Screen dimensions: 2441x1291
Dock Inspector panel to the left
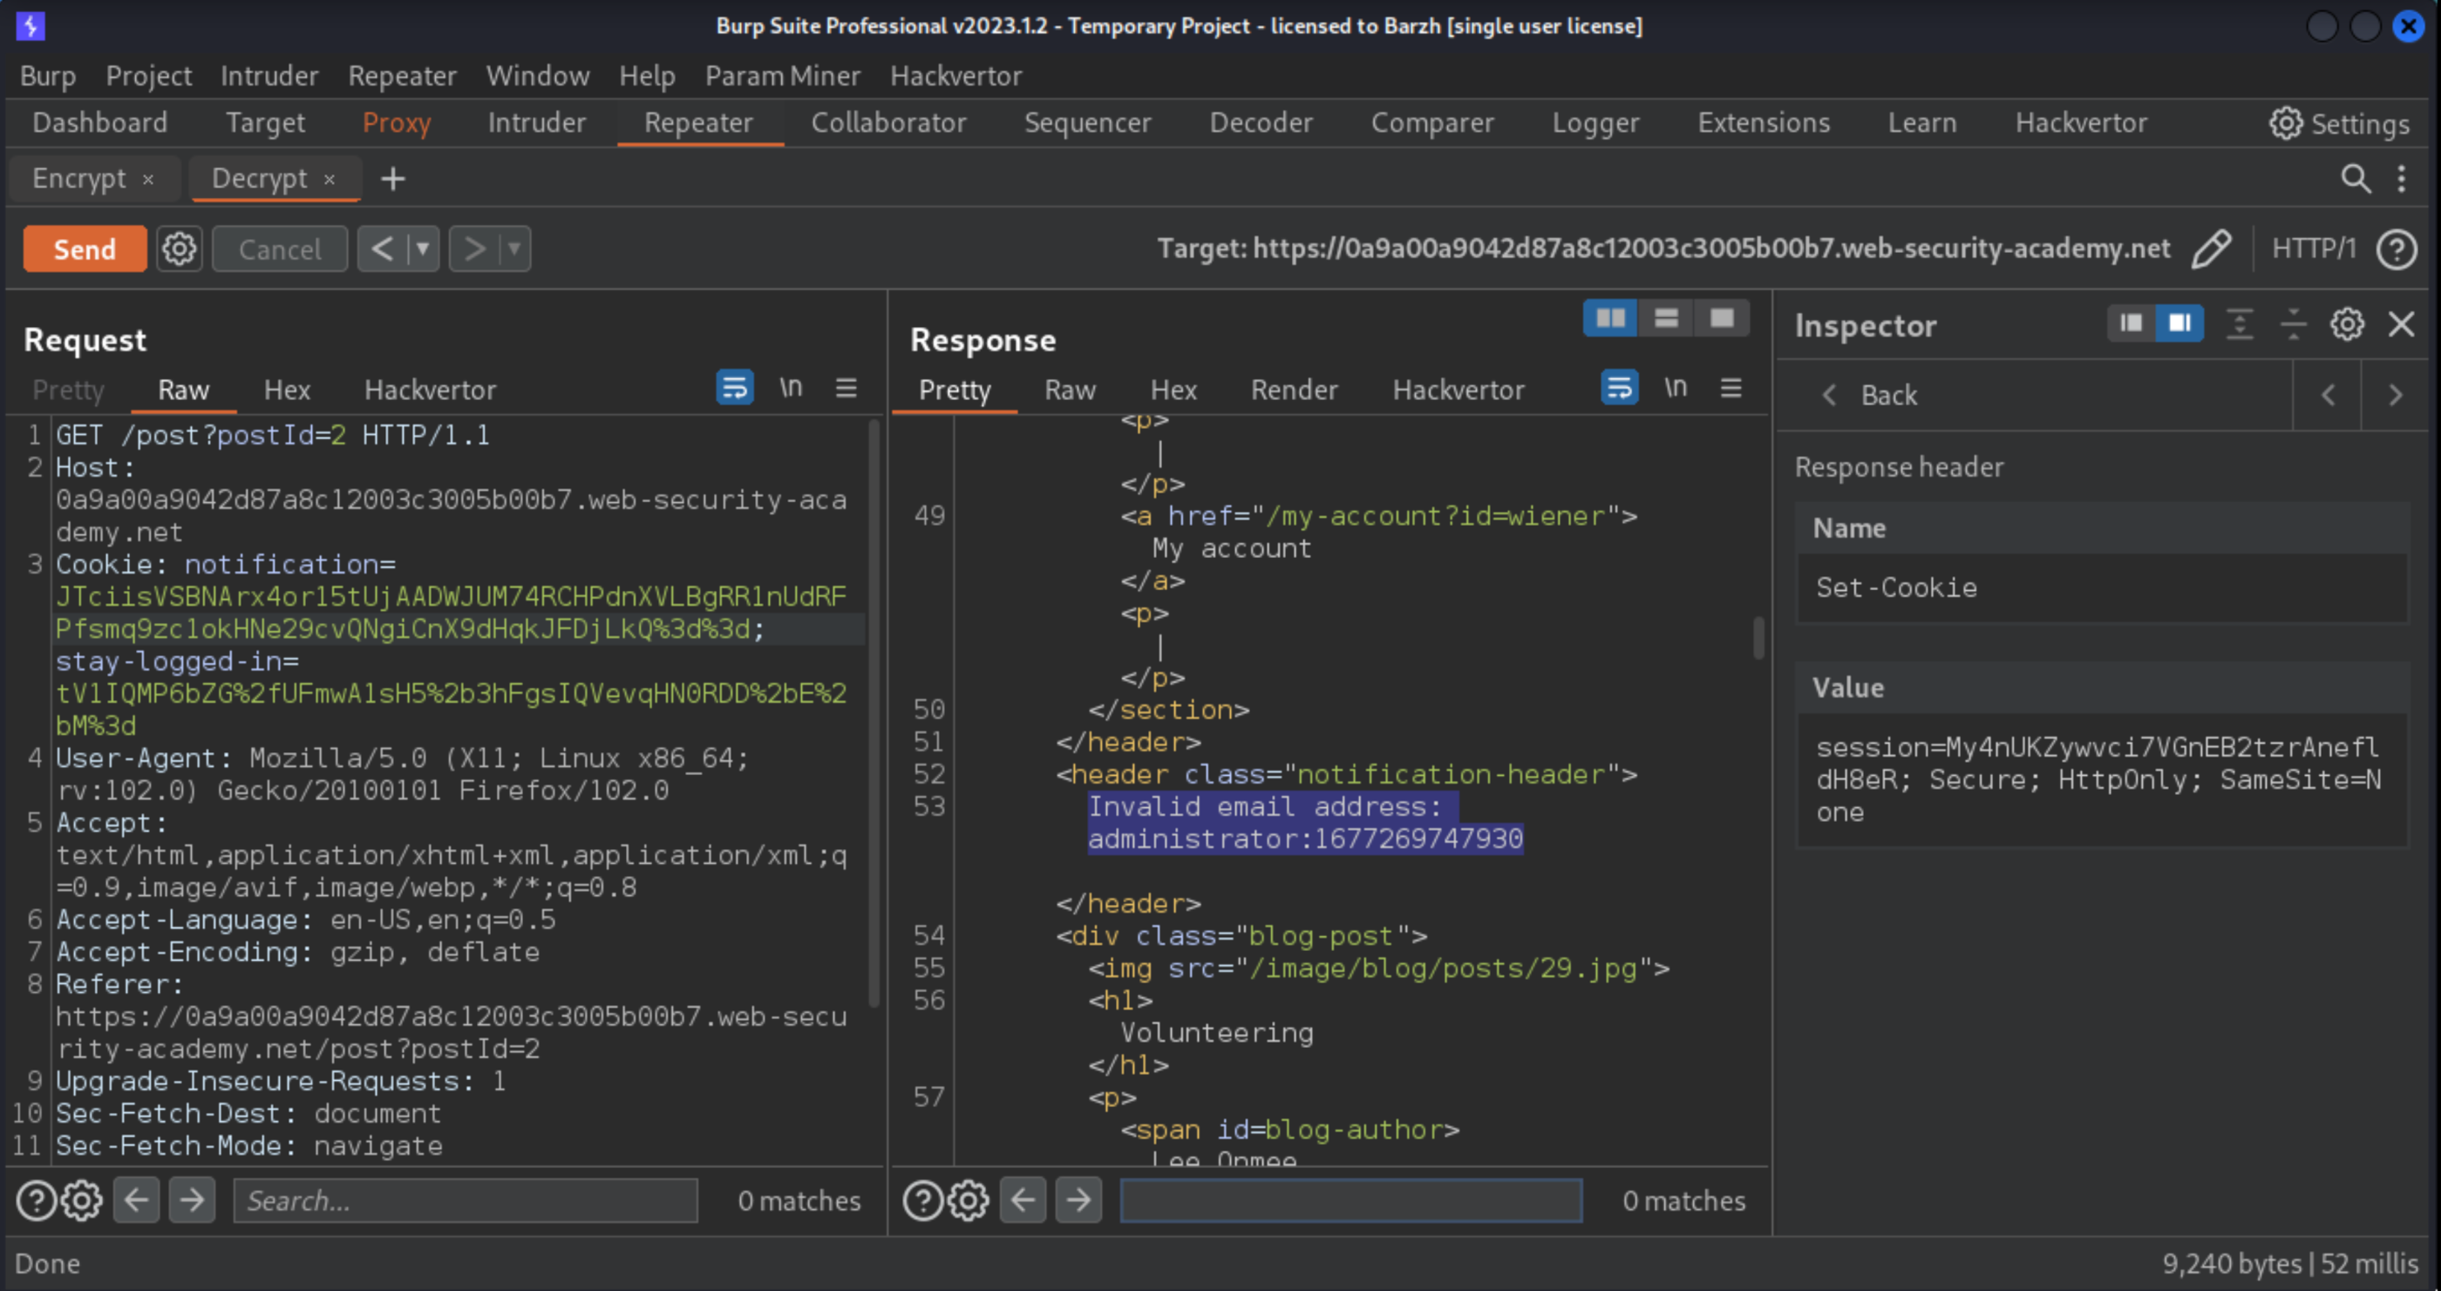[2132, 324]
